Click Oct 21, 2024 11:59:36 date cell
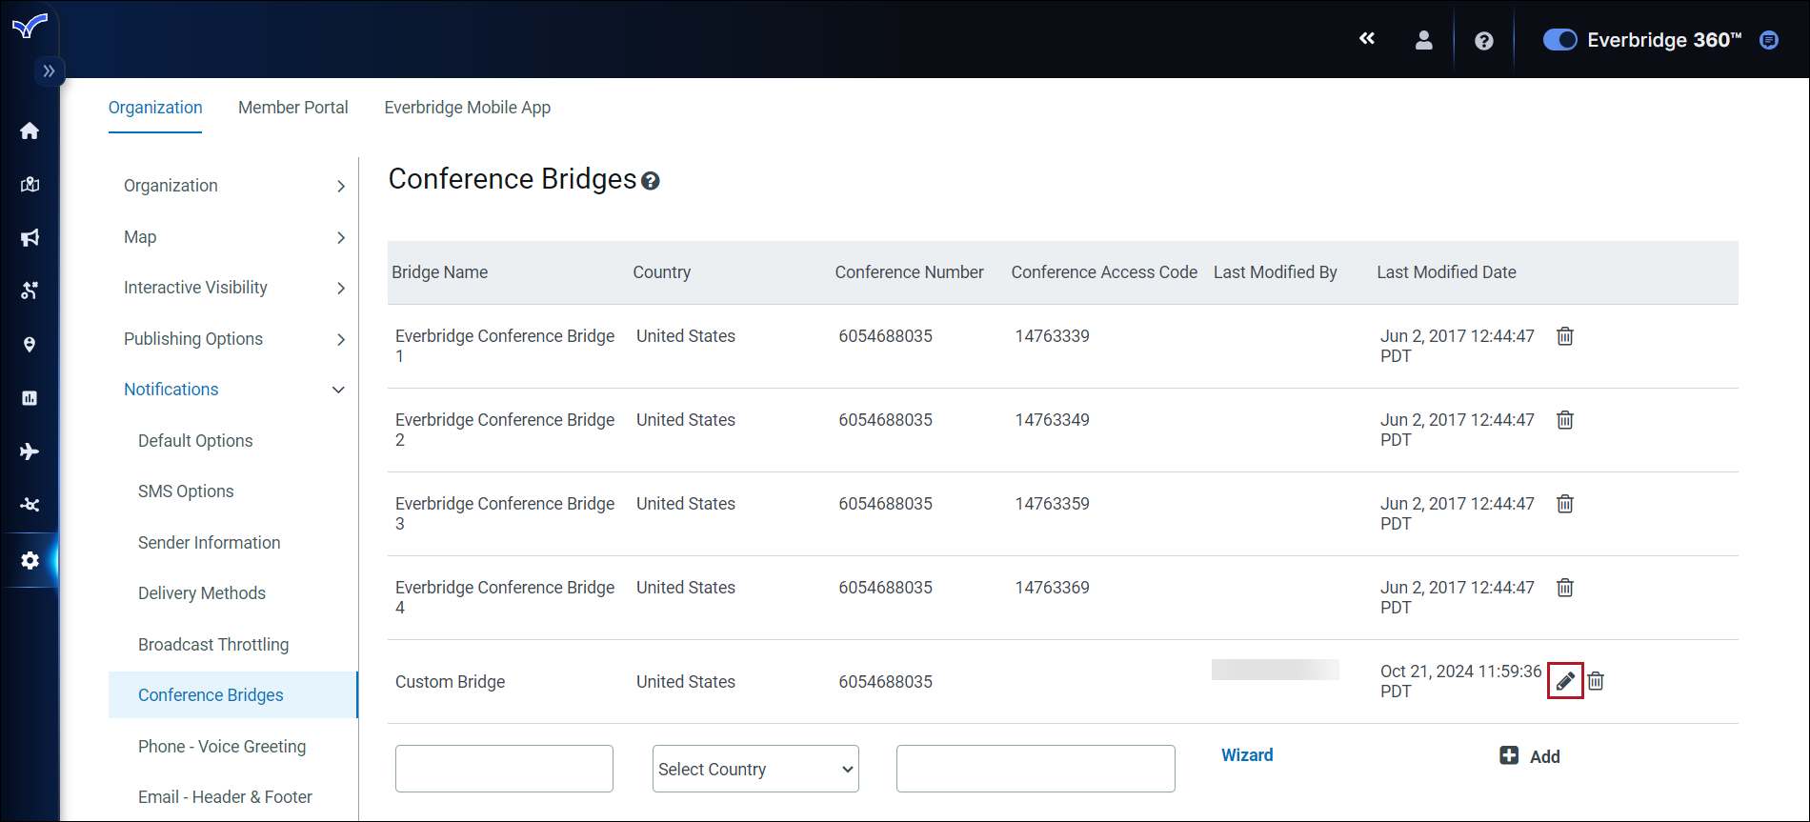This screenshot has height=822, width=1810. tap(1460, 681)
